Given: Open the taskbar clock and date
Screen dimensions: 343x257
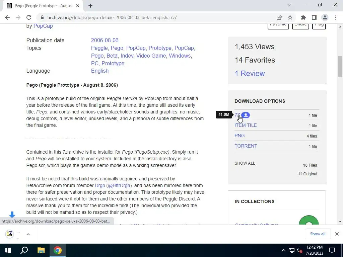Looking at the screenshot, I should (x=314, y=250).
